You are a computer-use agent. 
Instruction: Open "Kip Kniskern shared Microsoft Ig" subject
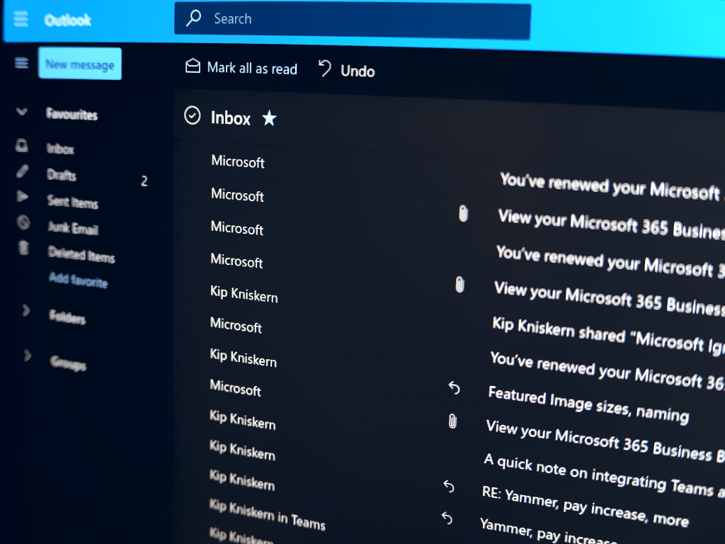(608, 336)
